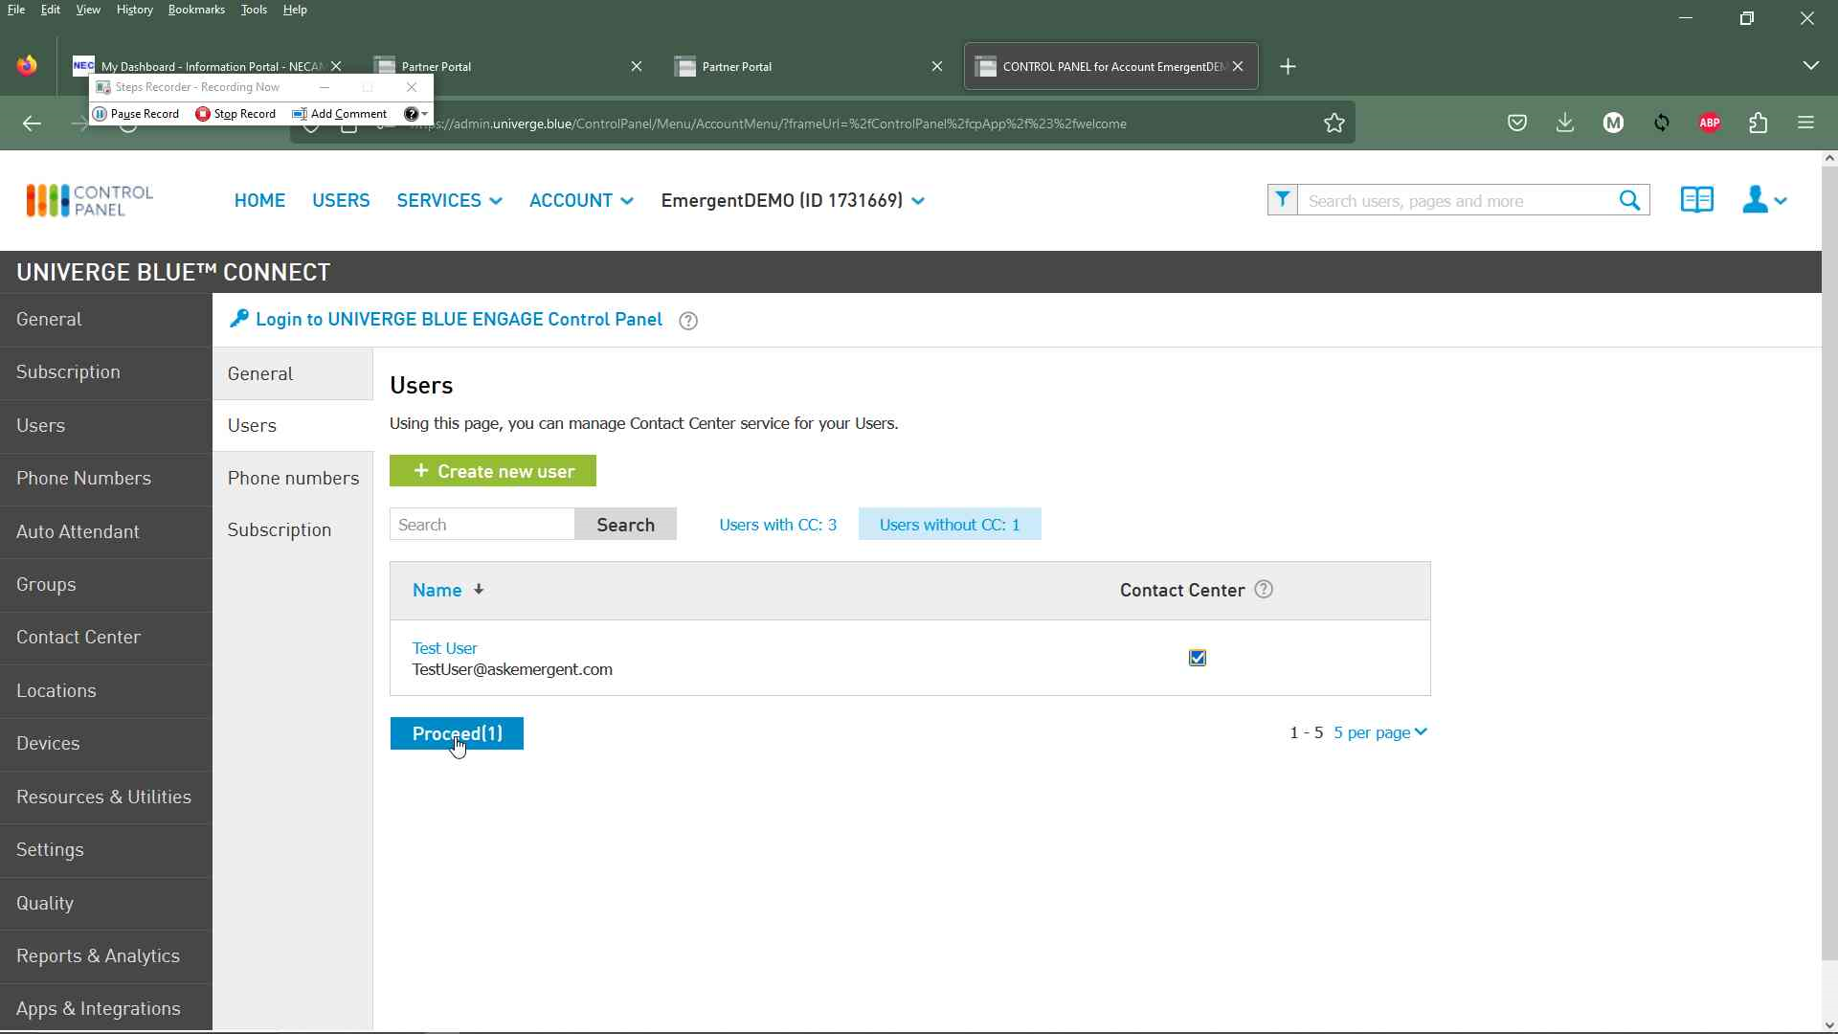Open the Bookmarks menu
Viewport: 1838px width, 1034px height.
click(x=196, y=10)
